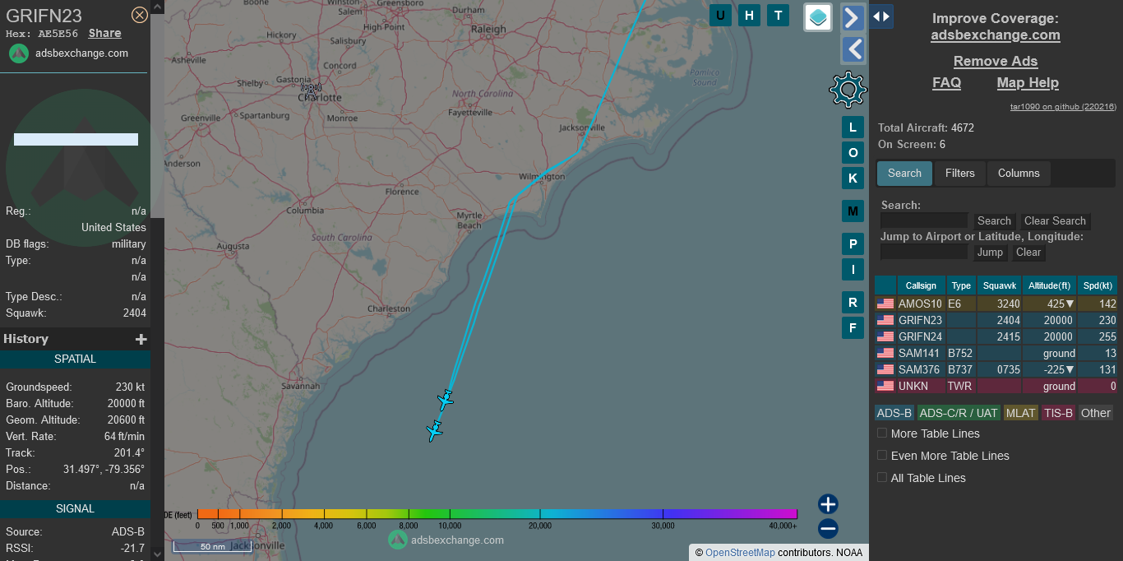Image resolution: width=1123 pixels, height=561 pixels.
Task: Click the right chevron sidebar arrow
Action: pyautogui.click(x=853, y=17)
